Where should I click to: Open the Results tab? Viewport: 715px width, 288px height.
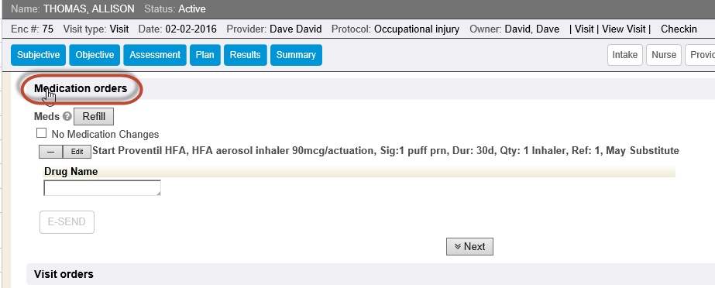pos(246,55)
